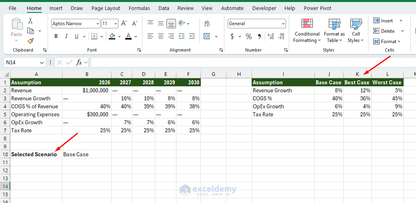
Task: Open the Number dialog launcher
Action: pyautogui.click(x=286, y=50)
